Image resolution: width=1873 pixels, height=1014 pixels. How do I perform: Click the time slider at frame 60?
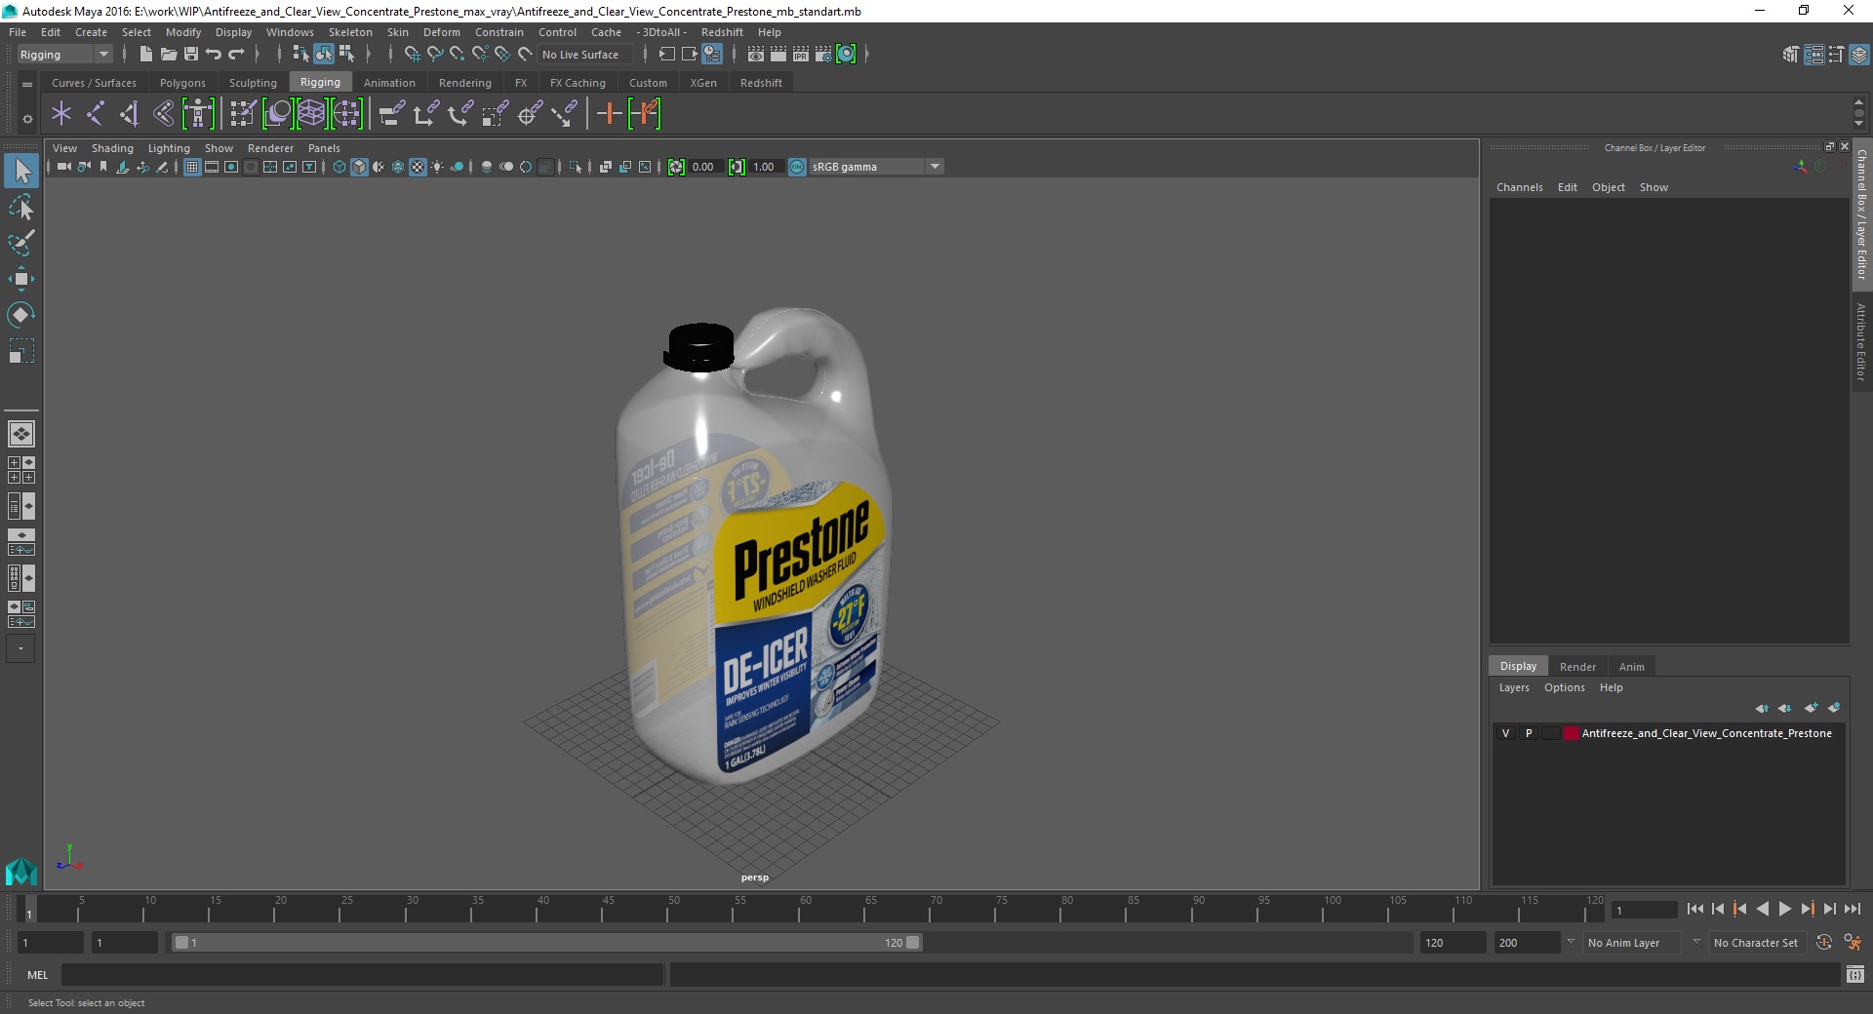click(800, 911)
